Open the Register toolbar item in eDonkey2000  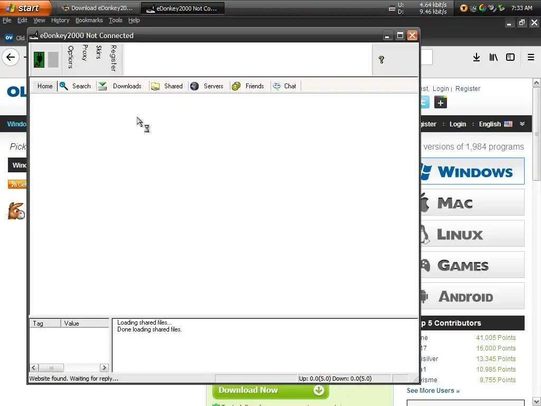pyautogui.click(x=113, y=58)
